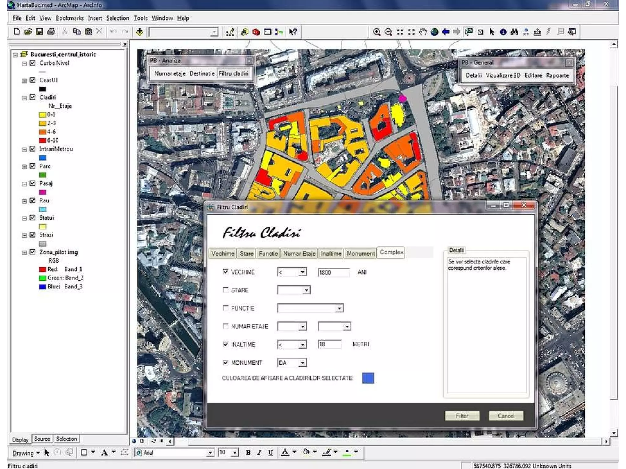Open ArcToolbox red toolbox icon
Image resolution: width=626 pixels, height=469 pixels.
256,32
